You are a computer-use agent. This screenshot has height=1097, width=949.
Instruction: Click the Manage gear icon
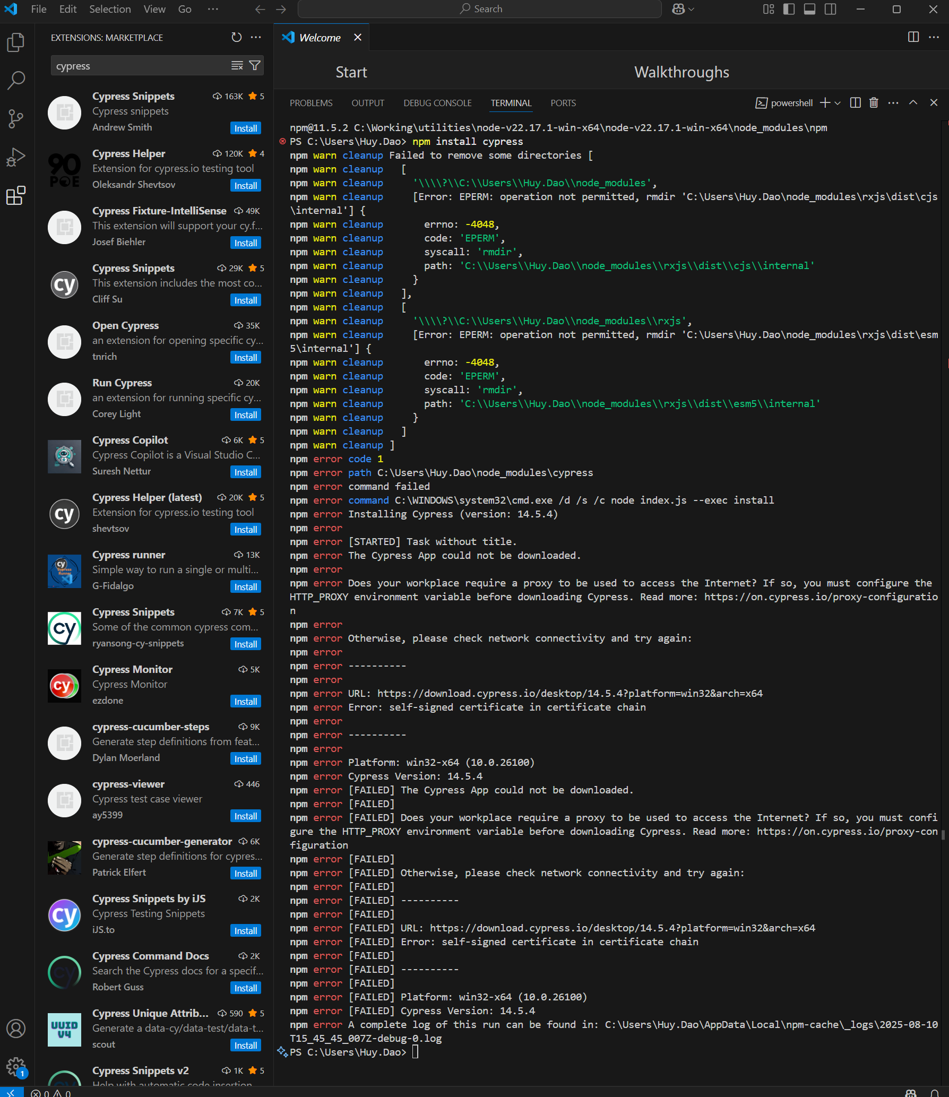point(16,1066)
